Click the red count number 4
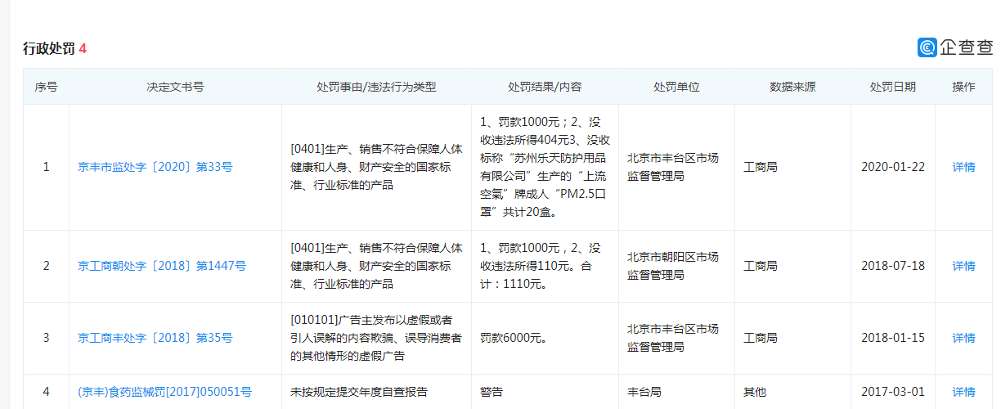This screenshot has width=1001, height=409. click(83, 49)
